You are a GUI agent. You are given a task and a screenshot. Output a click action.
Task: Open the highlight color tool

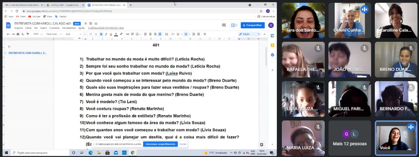(x=121, y=34)
